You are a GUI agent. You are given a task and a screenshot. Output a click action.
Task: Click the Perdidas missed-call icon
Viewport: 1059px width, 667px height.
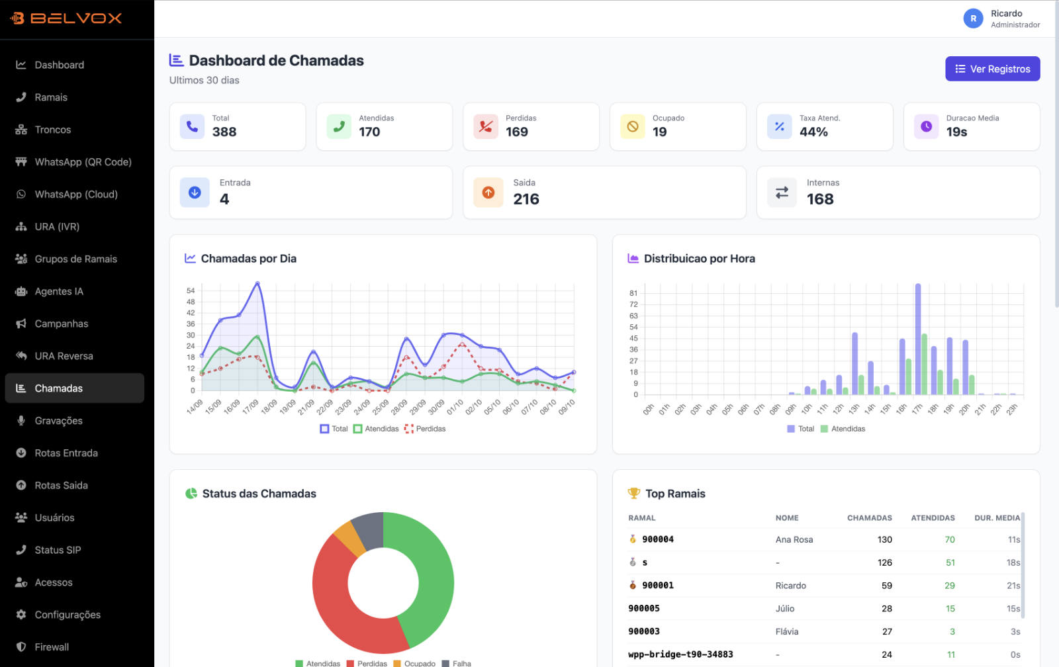(486, 126)
